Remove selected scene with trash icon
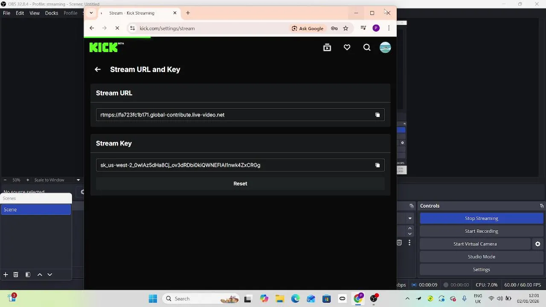 pyautogui.click(x=16, y=275)
